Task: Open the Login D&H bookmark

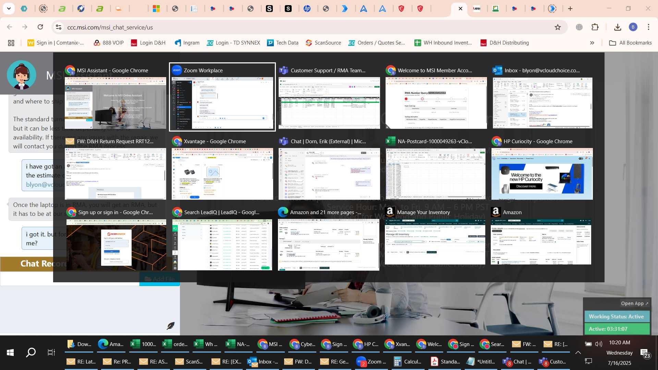Action: [148, 43]
